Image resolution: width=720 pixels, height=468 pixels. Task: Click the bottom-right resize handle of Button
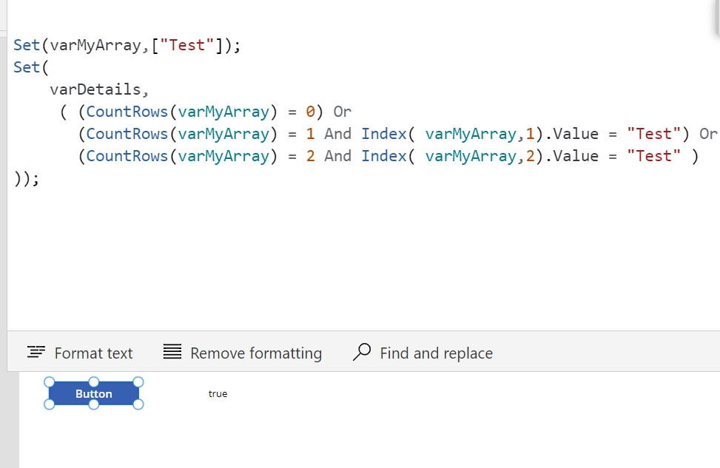(x=138, y=404)
